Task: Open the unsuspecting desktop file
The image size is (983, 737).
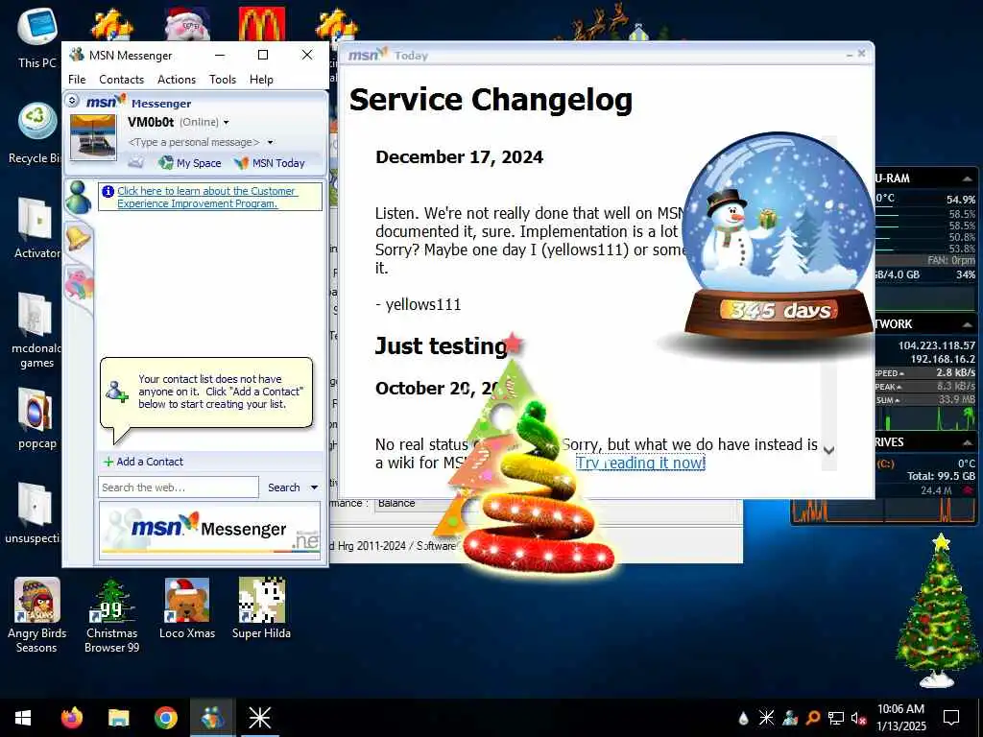Action: (34, 513)
